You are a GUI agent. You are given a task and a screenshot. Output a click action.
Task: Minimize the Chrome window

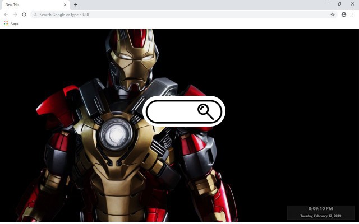coord(326,4)
